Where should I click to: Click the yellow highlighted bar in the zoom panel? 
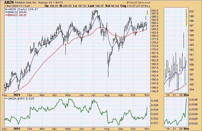186,18
